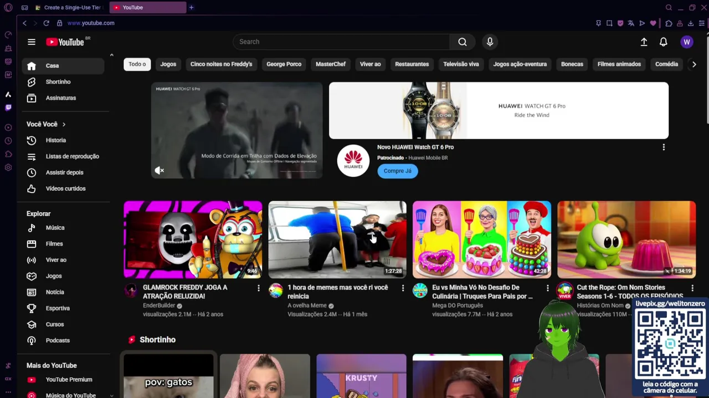Open the browser downloads icon

pyautogui.click(x=691, y=23)
